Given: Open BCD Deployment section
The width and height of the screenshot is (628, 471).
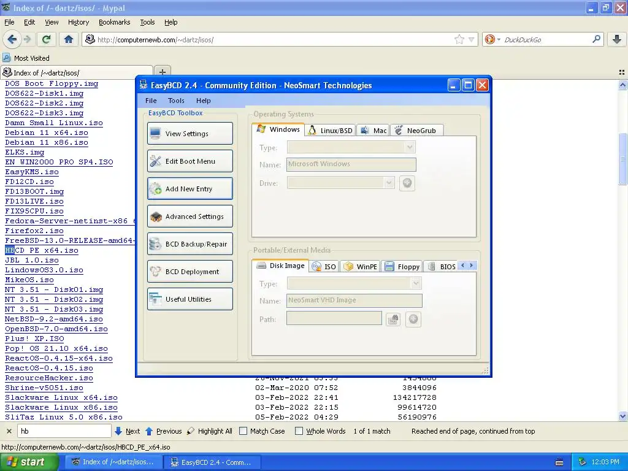Looking at the screenshot, I should (x=190, y=272).
